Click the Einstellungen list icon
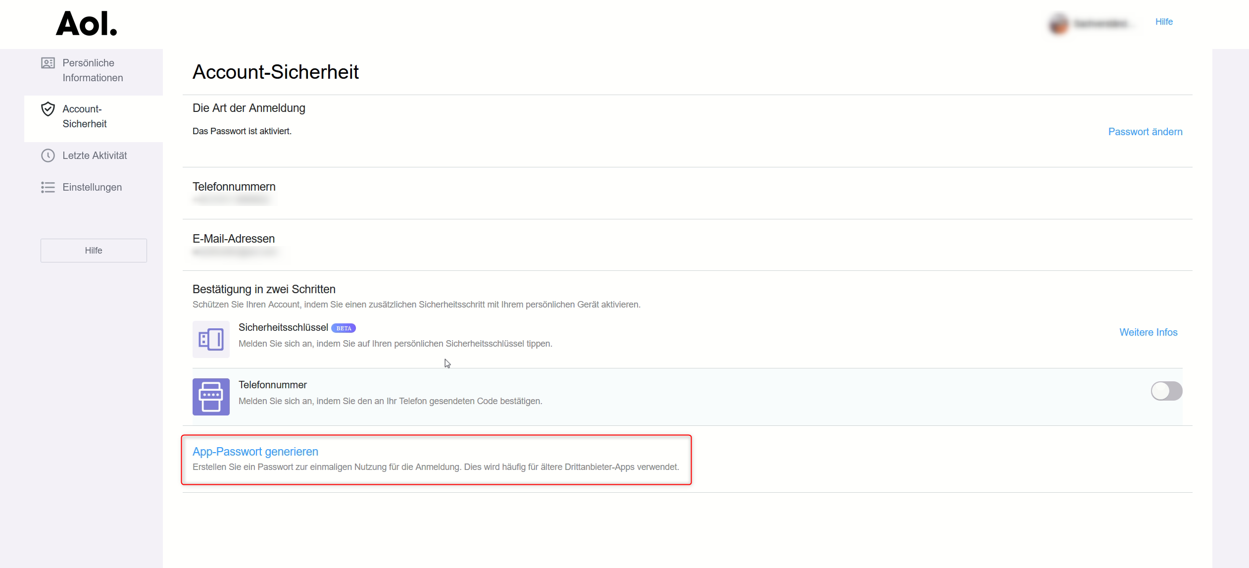This screenshot has width=1249, height=568. click(x=48, y=187)
